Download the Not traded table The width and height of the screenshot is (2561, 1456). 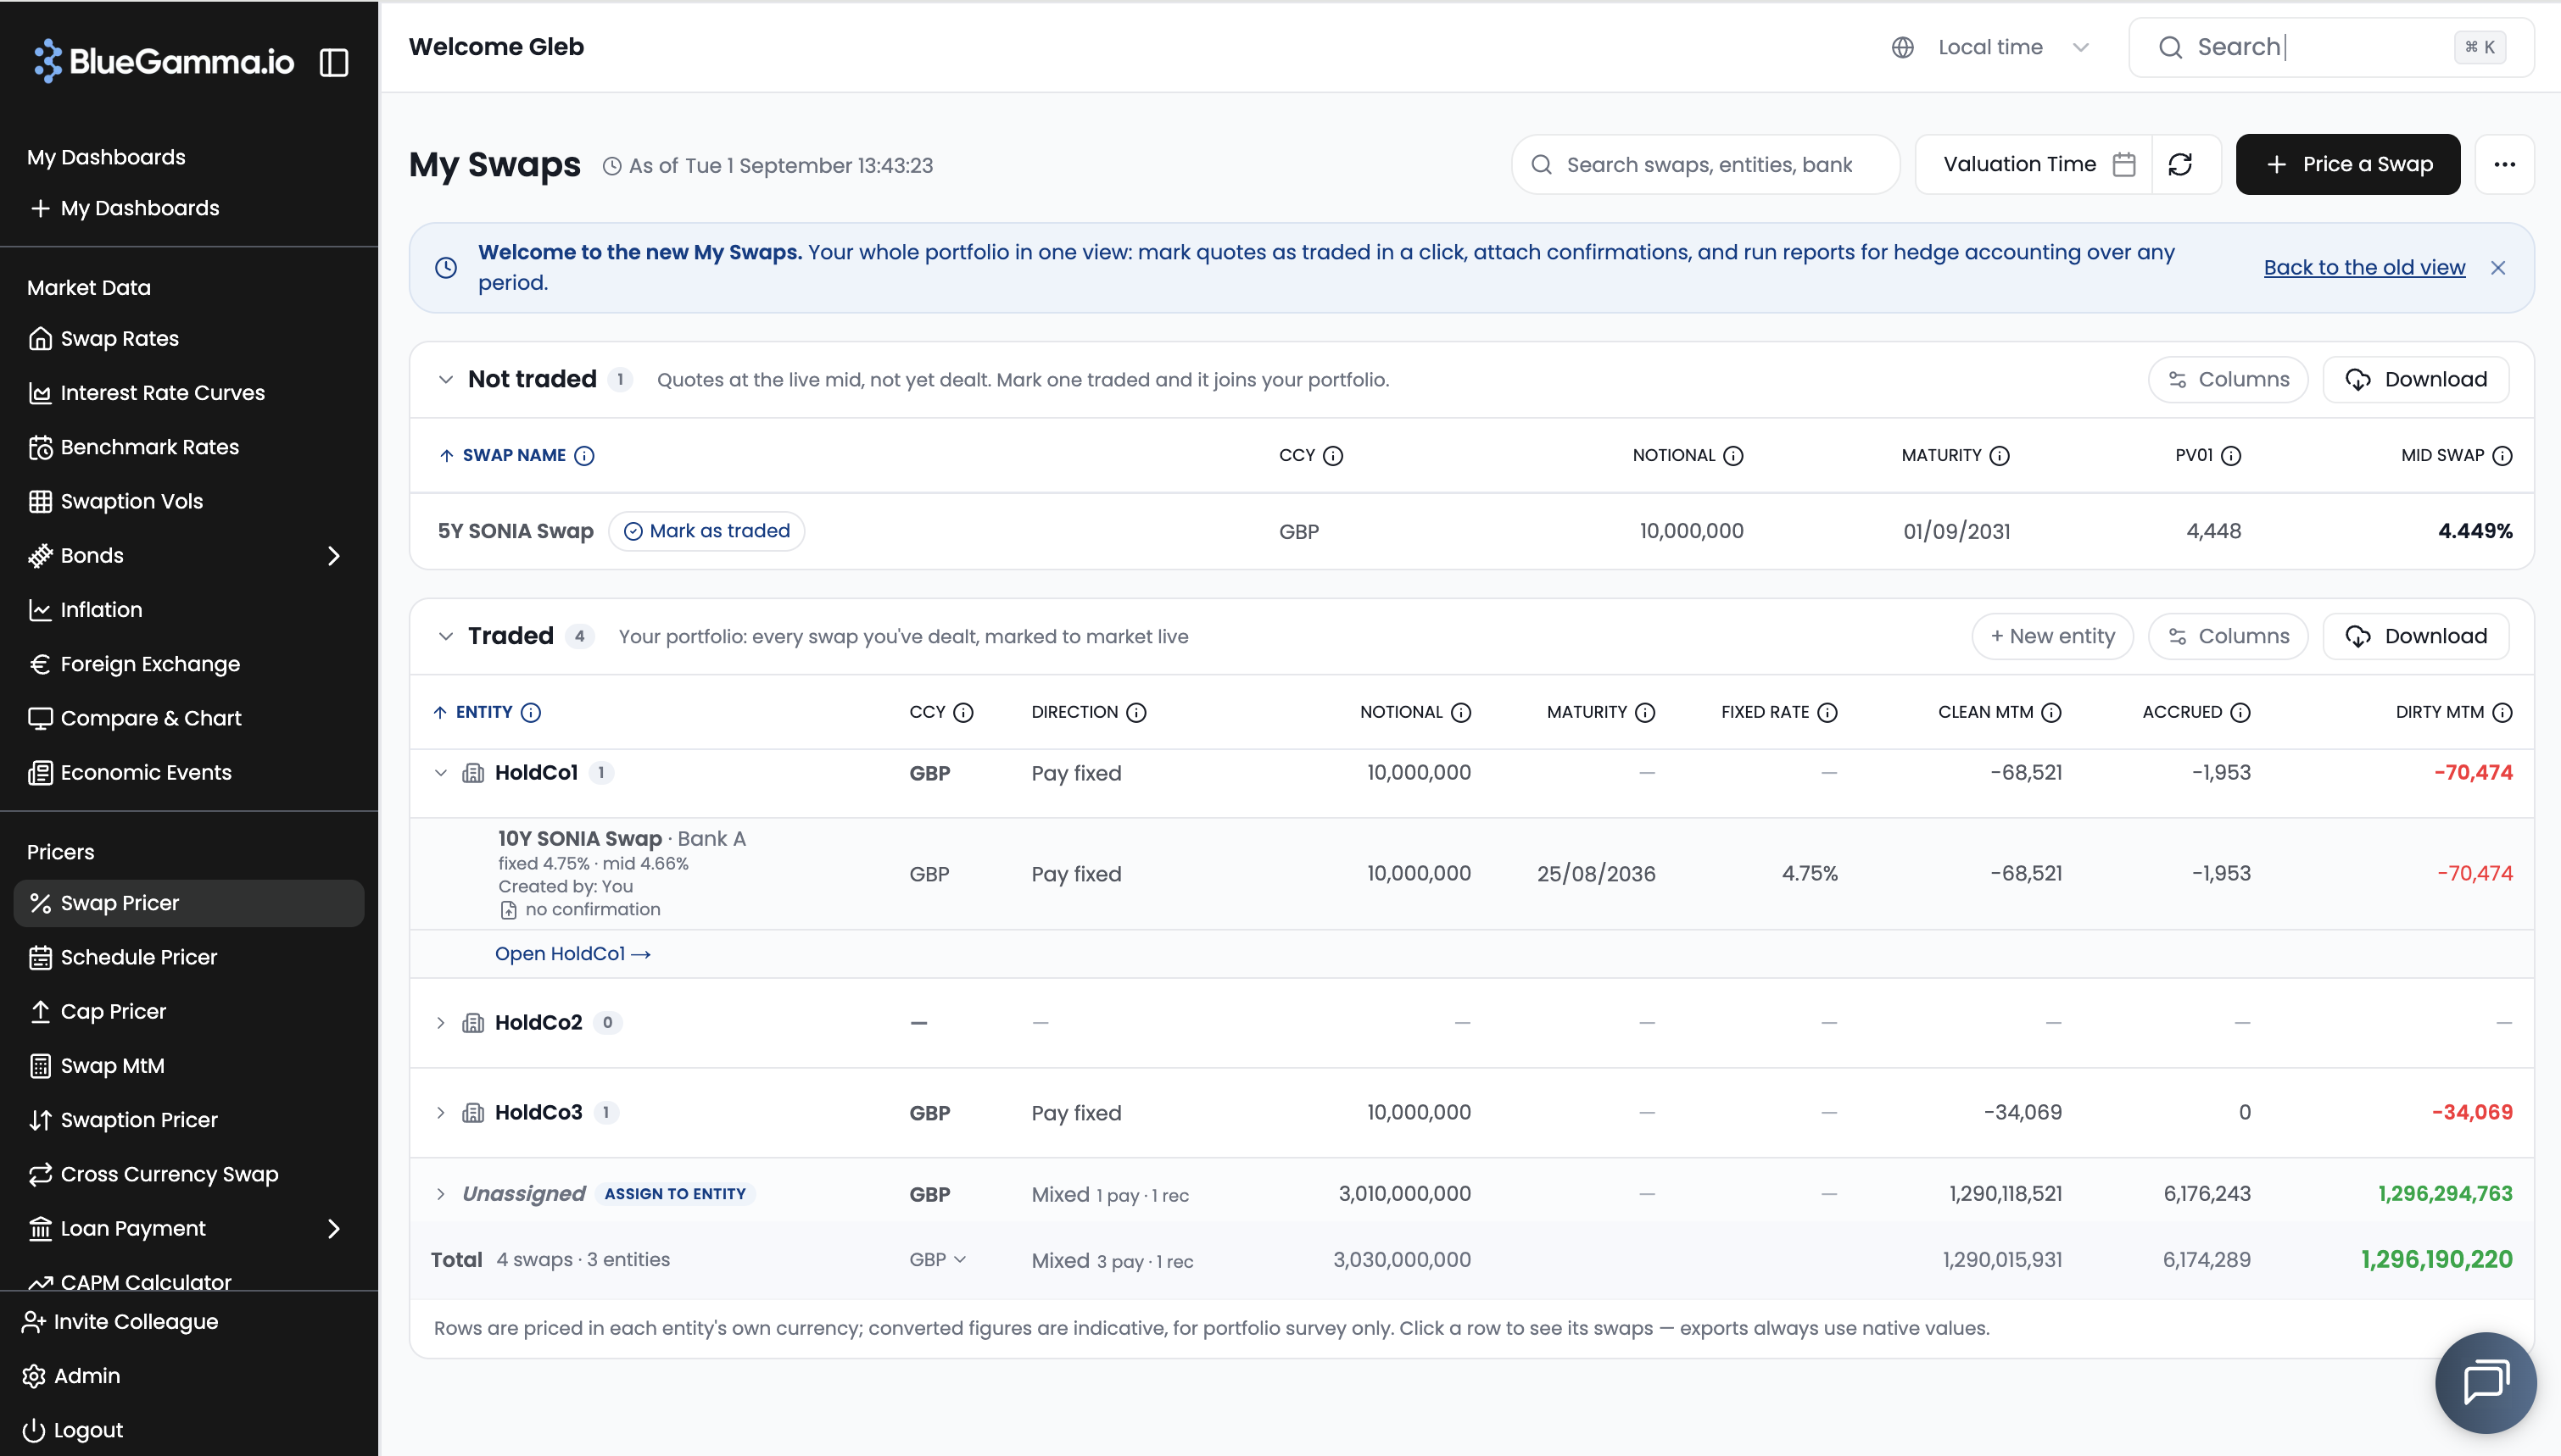(2416, 380)
